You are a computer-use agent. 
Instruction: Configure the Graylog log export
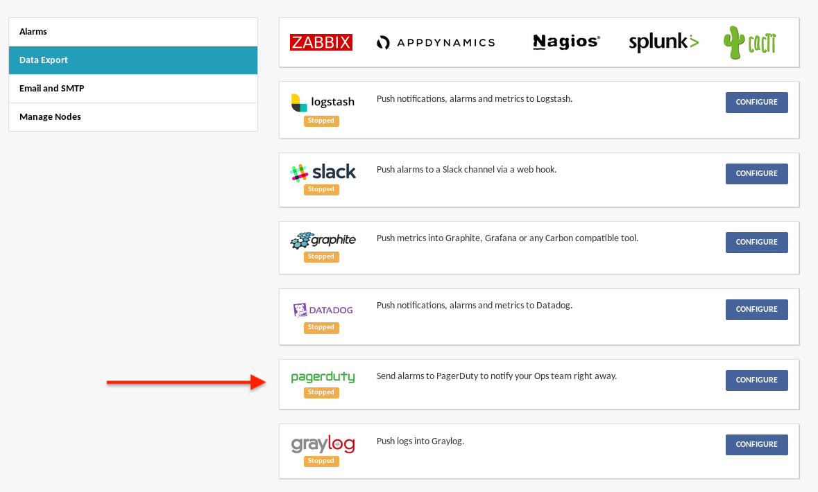pyautogui.click(x=756, y=445)
